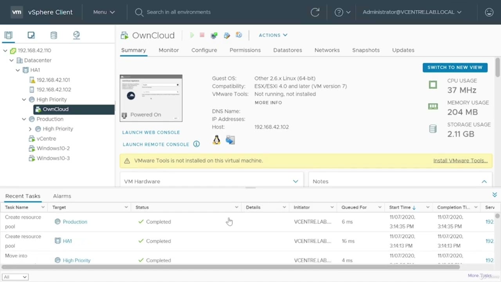Expand the nested High Priority pool under Production

(x=30, y=129)
